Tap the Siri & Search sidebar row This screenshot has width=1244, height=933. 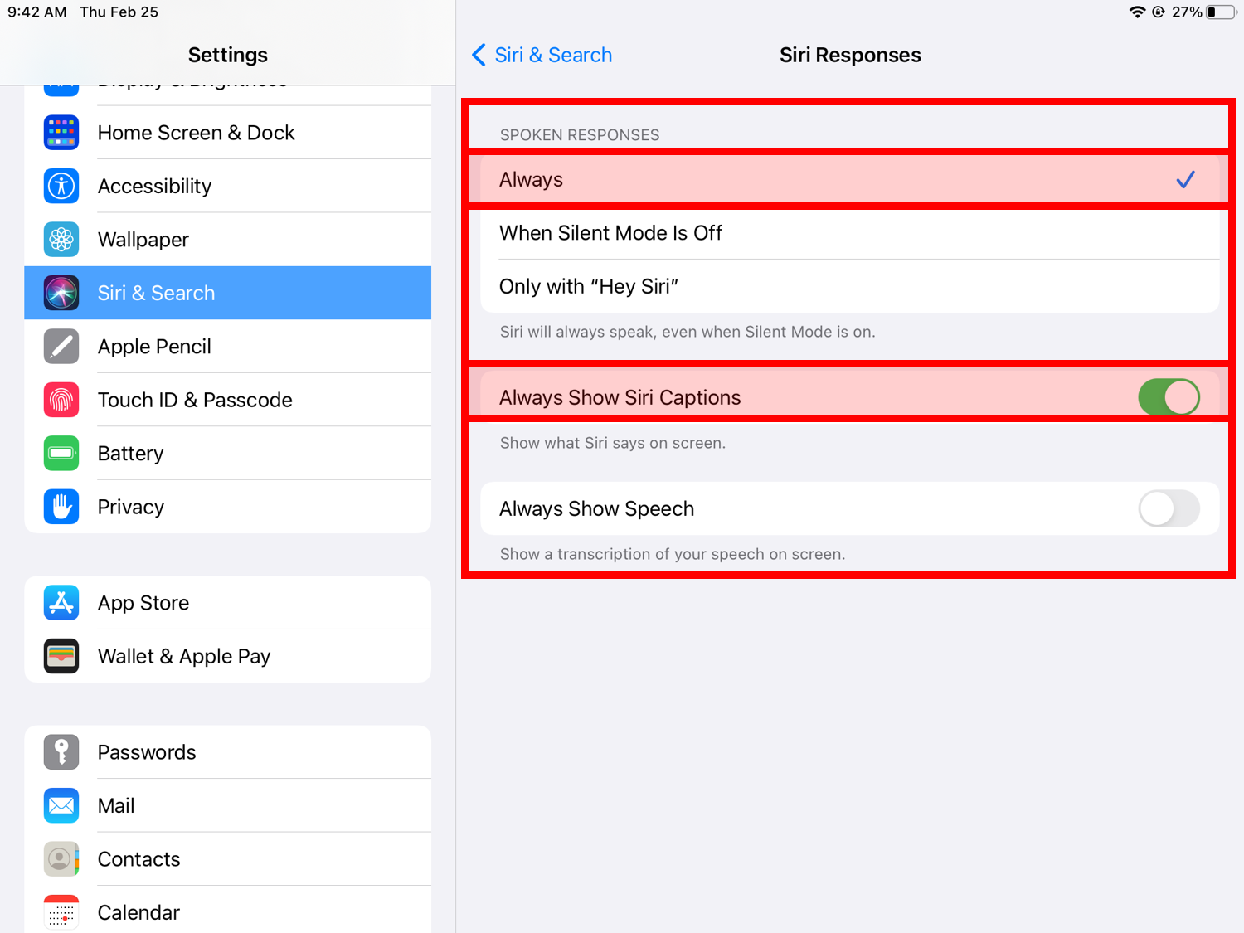(228, 293)
